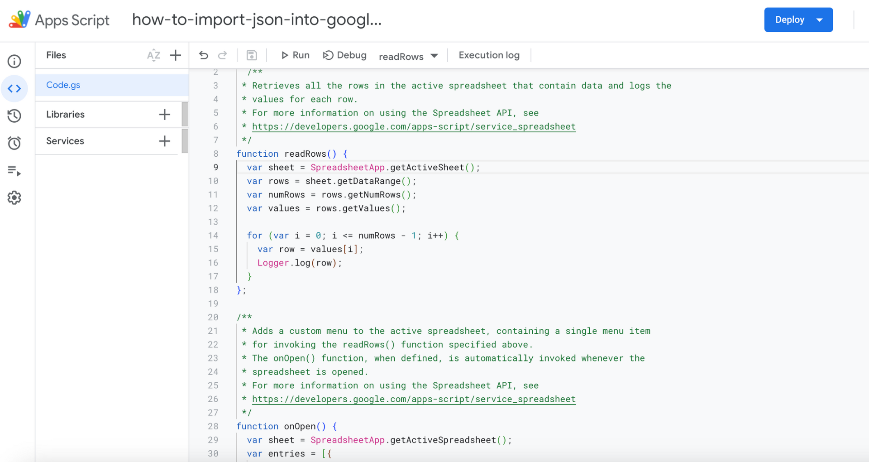This screenshot has height=462, width=869.
Task: View the Project History
Action: 14,116
